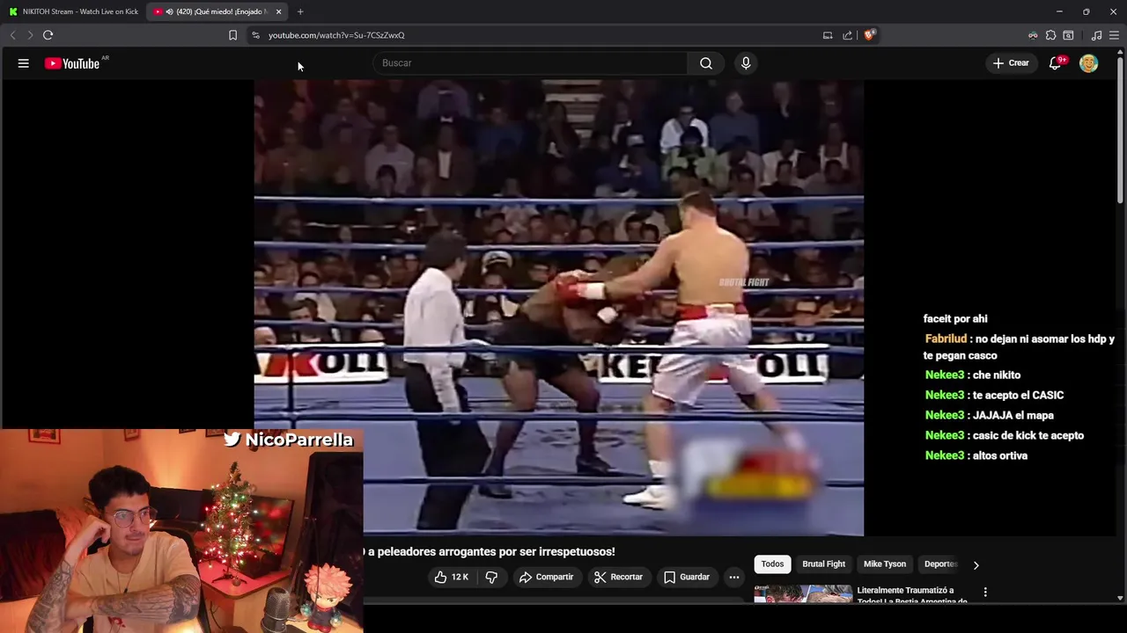
Task: Click the install/cast screen icon
Action: point(828,35)
